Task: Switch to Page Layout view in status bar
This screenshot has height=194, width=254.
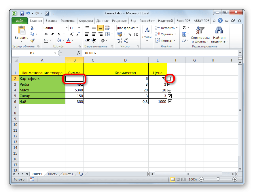Action: click(178, 179)
